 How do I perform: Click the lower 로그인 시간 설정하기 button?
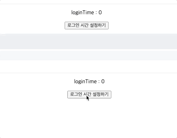tap(89, 95)
